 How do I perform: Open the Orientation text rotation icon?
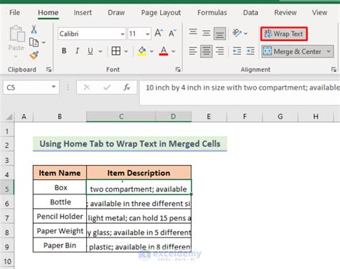point(237,33)
